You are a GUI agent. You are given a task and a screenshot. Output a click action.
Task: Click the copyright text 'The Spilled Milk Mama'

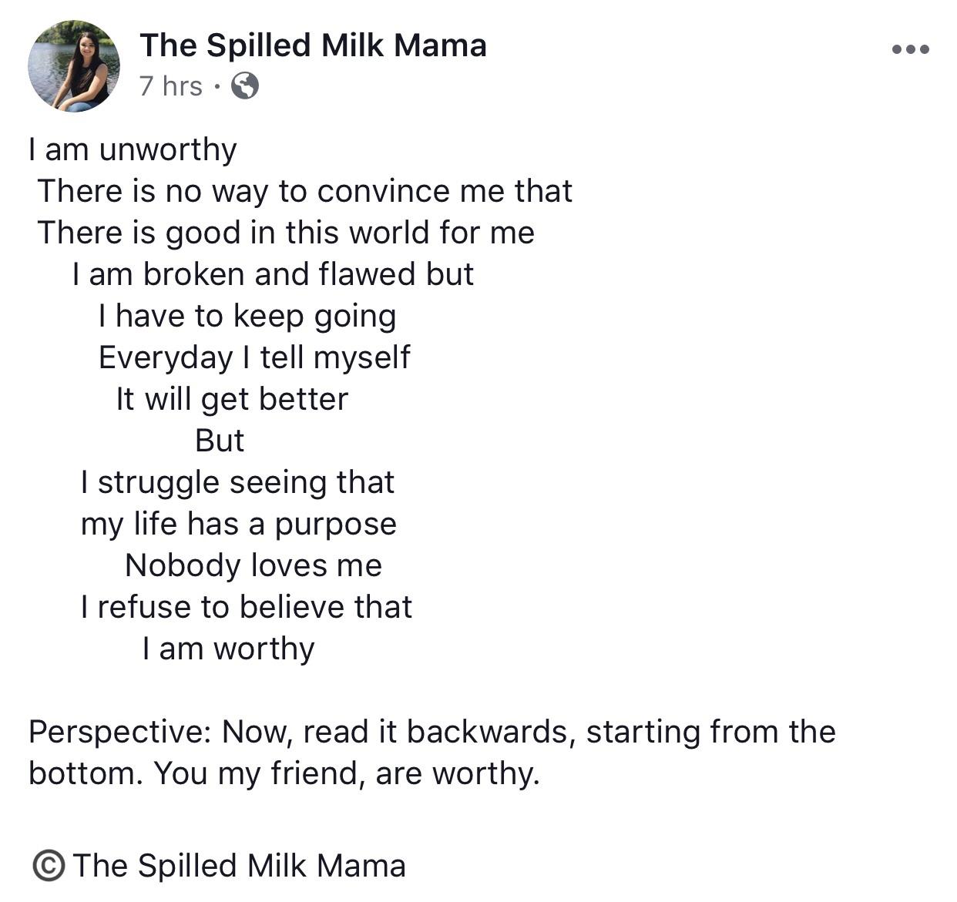(239, 865)
